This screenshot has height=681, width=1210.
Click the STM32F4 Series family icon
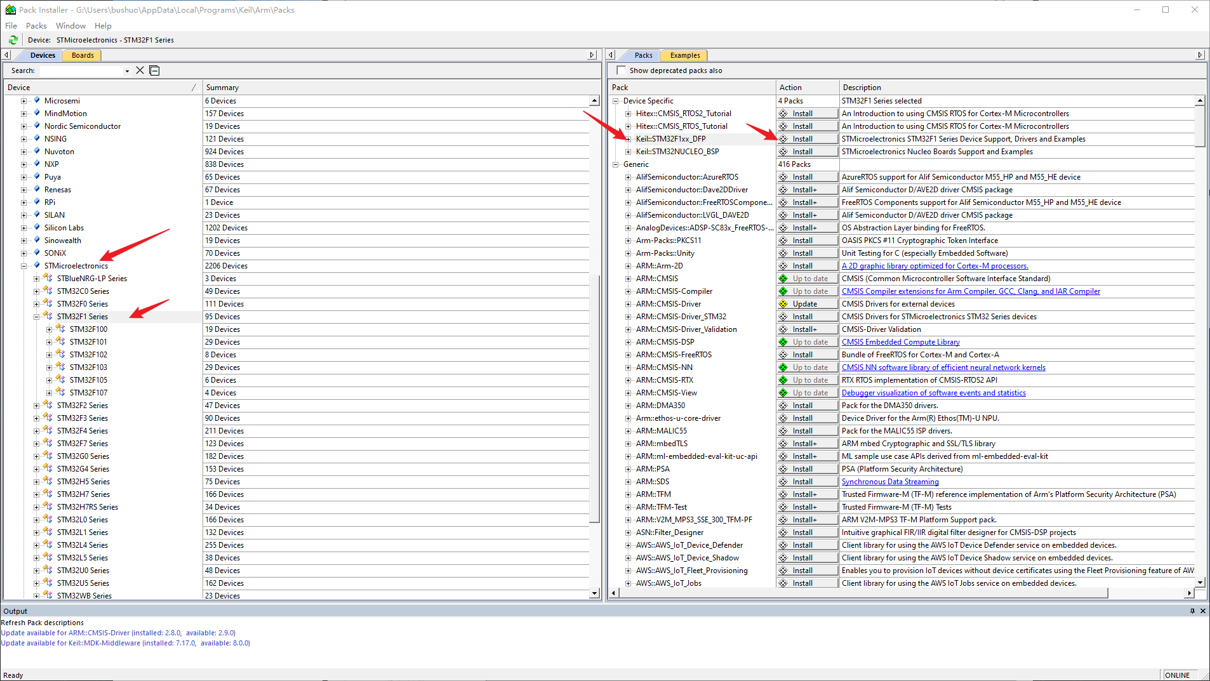tap(48, 430)
